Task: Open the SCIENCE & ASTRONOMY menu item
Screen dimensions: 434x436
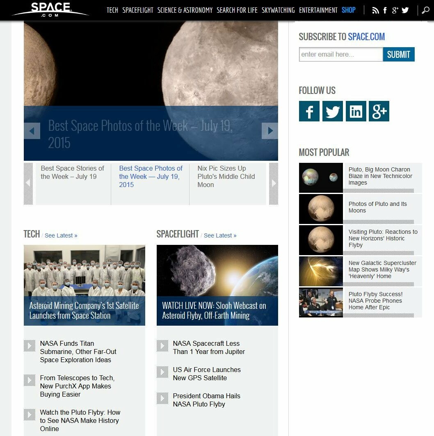Action: point(185,10)
